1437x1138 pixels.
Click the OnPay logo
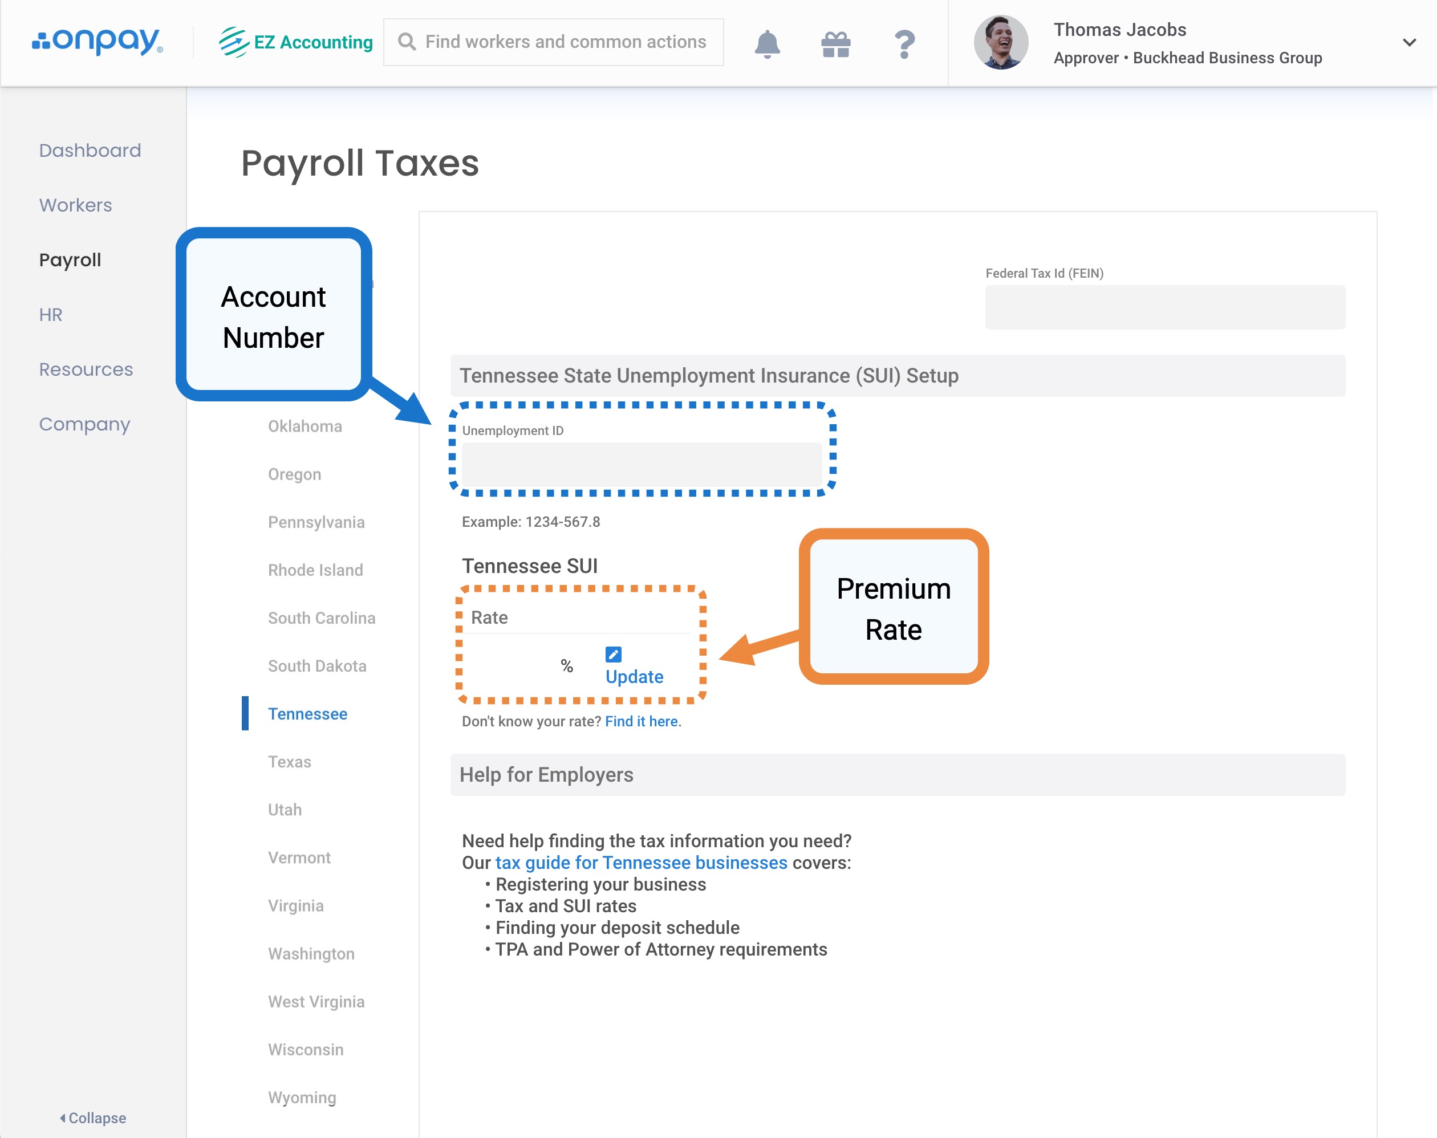pos(98,41)
